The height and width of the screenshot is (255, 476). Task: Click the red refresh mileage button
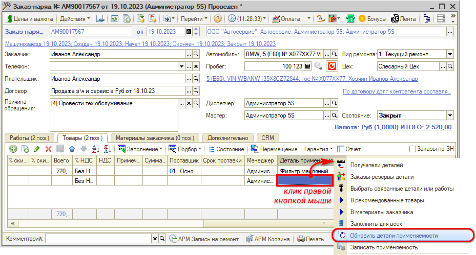tap(332, 66)
